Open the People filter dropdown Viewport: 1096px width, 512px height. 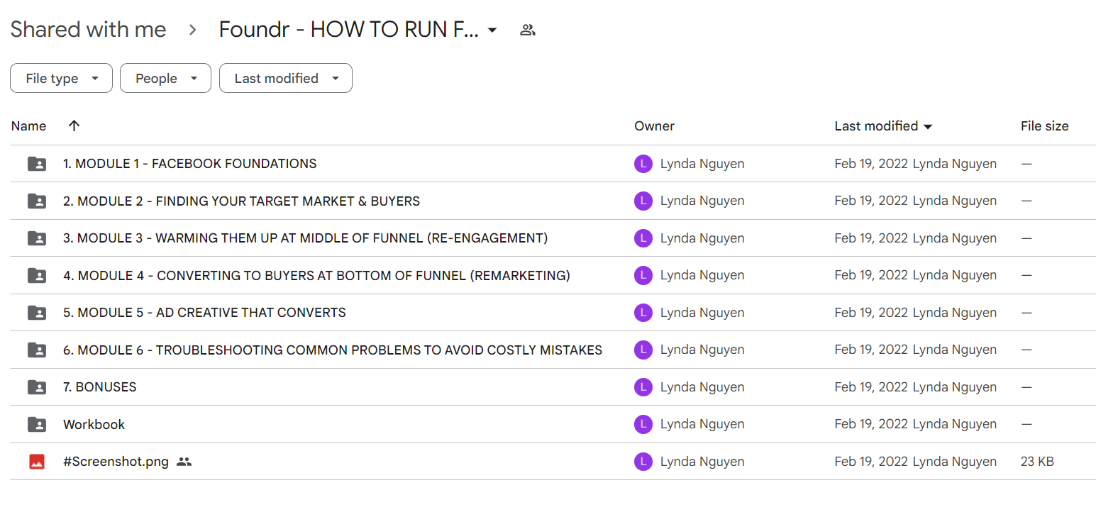pos(165,78)
